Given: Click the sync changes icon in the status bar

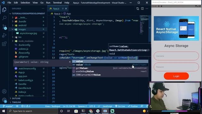Looking at the screenshot, I should tap(17, 106).
